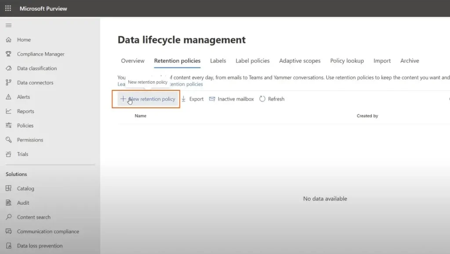
Task: Open Content search under Solutions
Action: click(33, 217)
